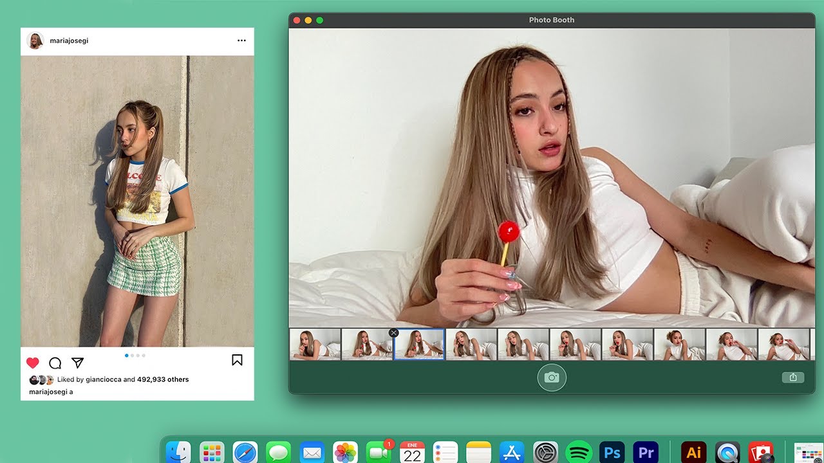Launch Illustrator from the Dock
The width and height of the screenshot is (824, 463).
tap(694, 452)
